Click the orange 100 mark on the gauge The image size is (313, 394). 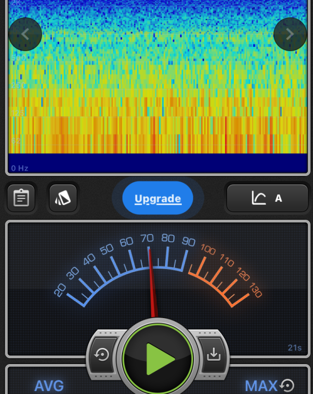(x=208, y=250)
